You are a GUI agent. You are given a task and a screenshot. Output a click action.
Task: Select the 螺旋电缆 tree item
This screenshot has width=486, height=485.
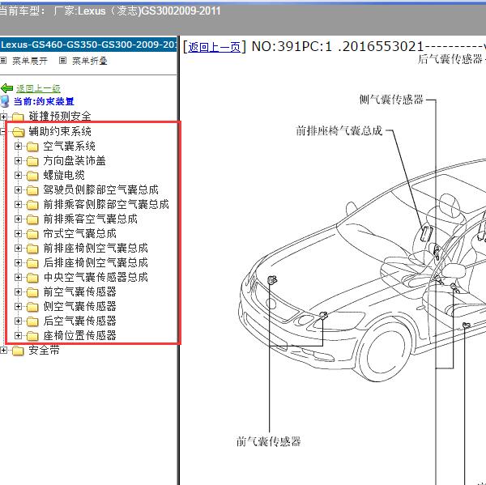click(x=64, y=175)
